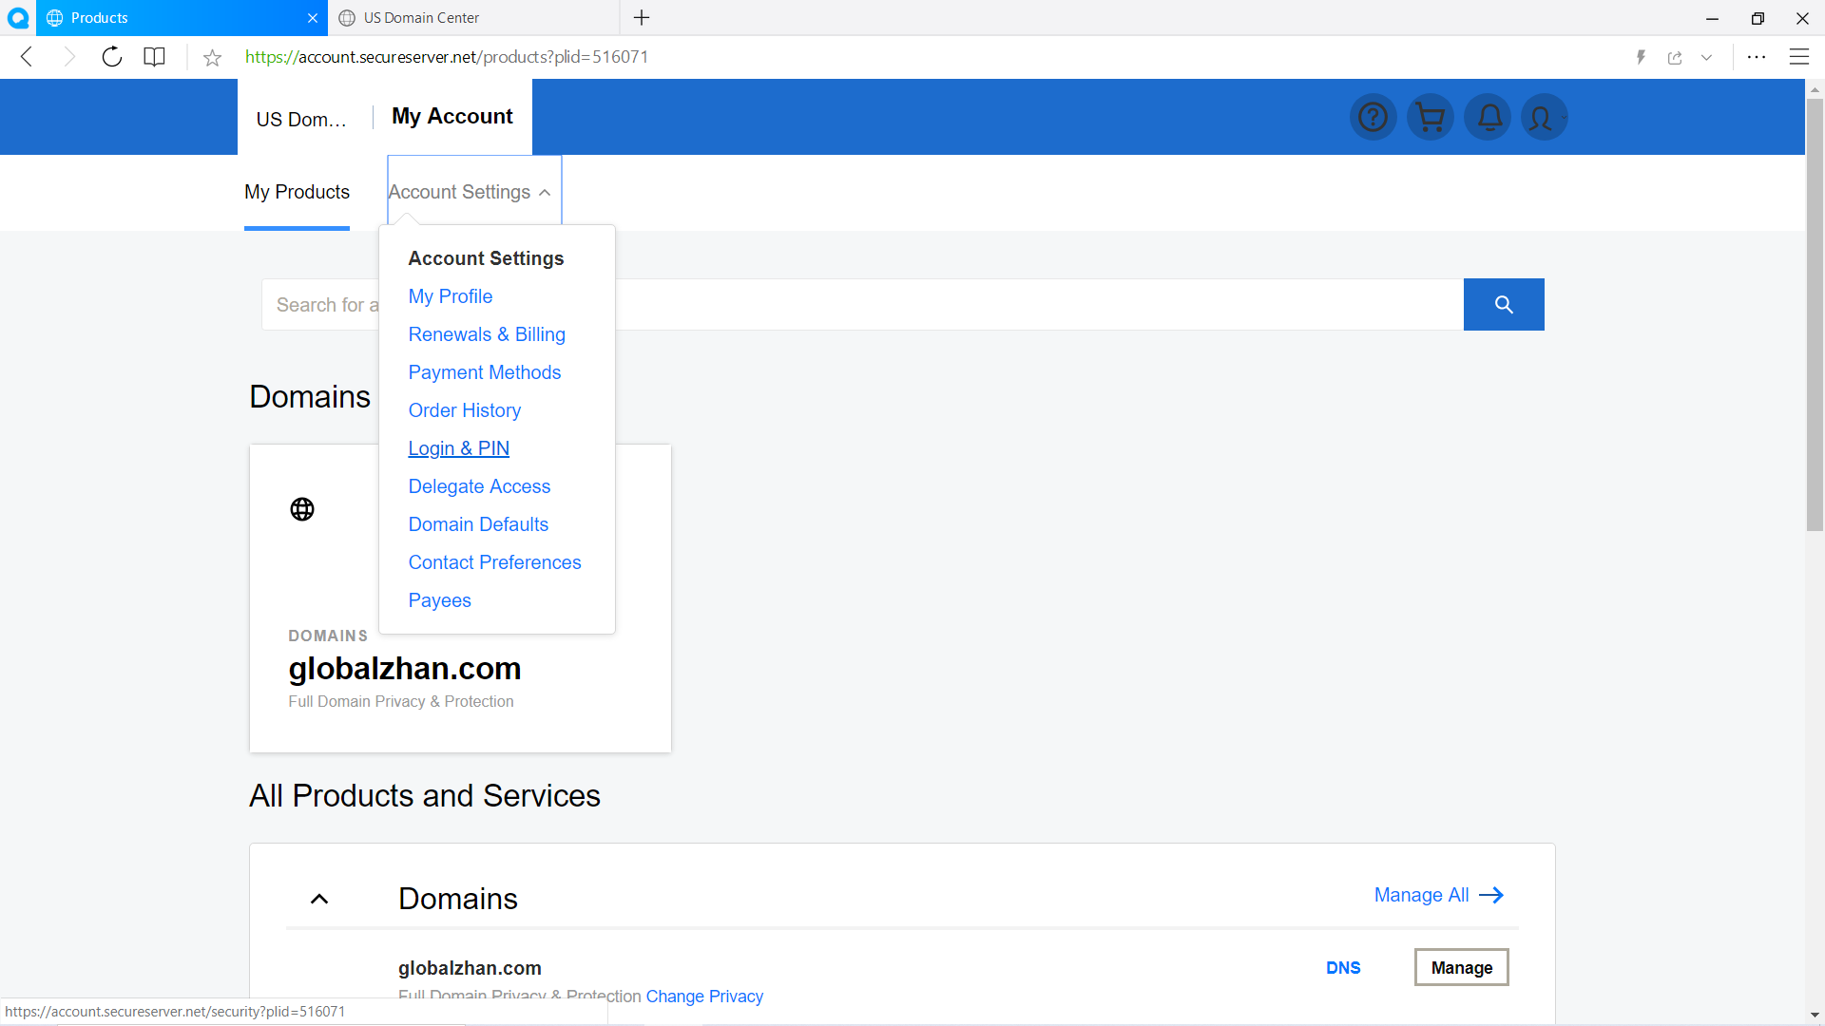Click the DNS link for globalzhan.com
Viewport: 1825px width, 1026px height.
(x=1342, y=967)
